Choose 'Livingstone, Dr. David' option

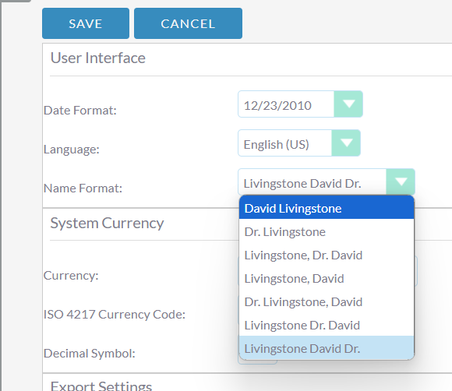(x=327, y=255)
